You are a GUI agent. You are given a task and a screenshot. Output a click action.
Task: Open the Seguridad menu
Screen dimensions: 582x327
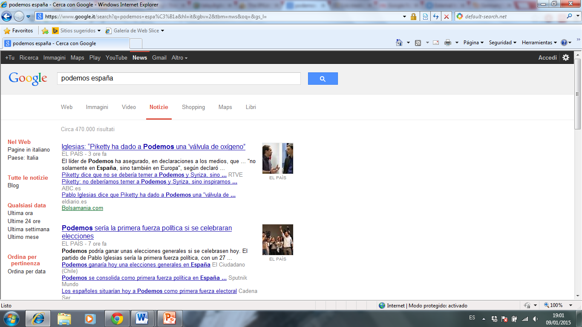click(502, 43)
